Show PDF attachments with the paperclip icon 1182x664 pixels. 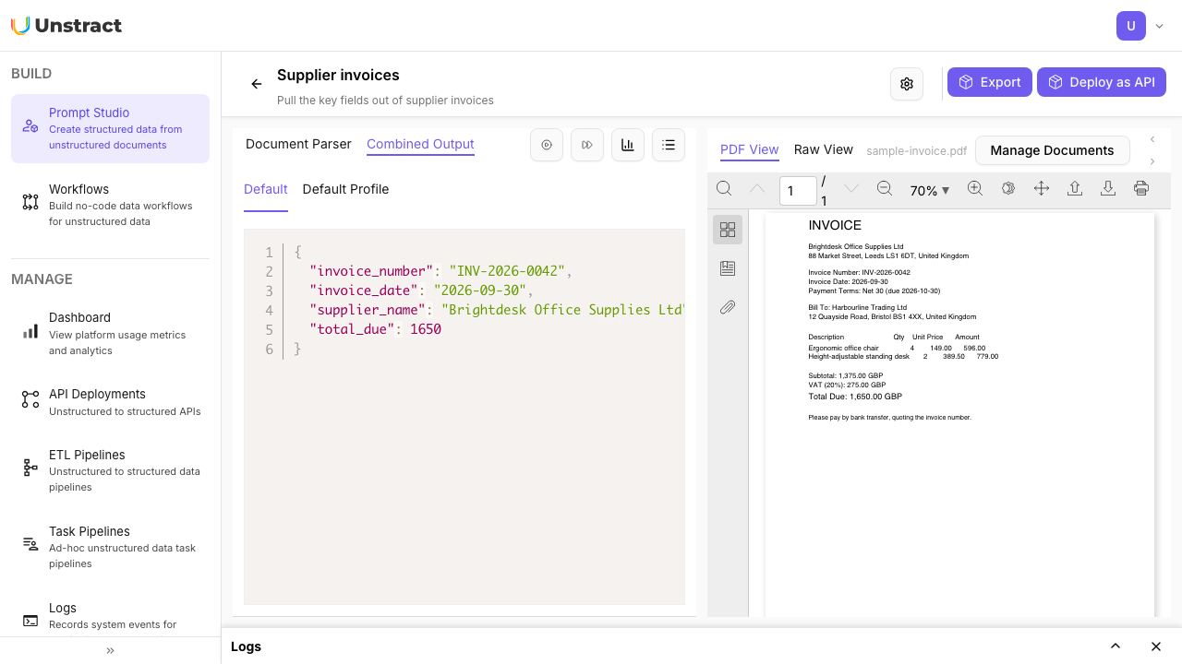pyautogui.click(x=728, y=307)
